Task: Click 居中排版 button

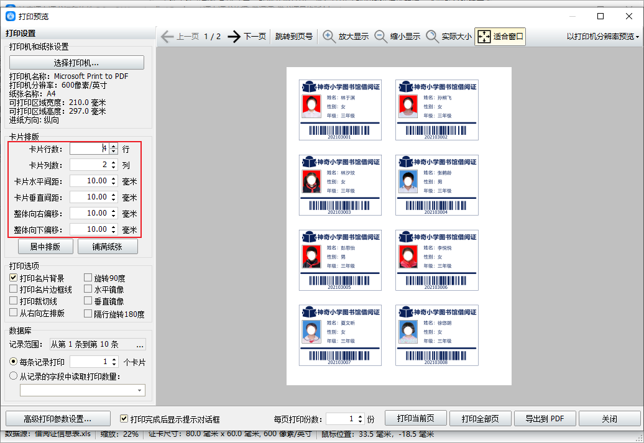Action: pos(45,246)
